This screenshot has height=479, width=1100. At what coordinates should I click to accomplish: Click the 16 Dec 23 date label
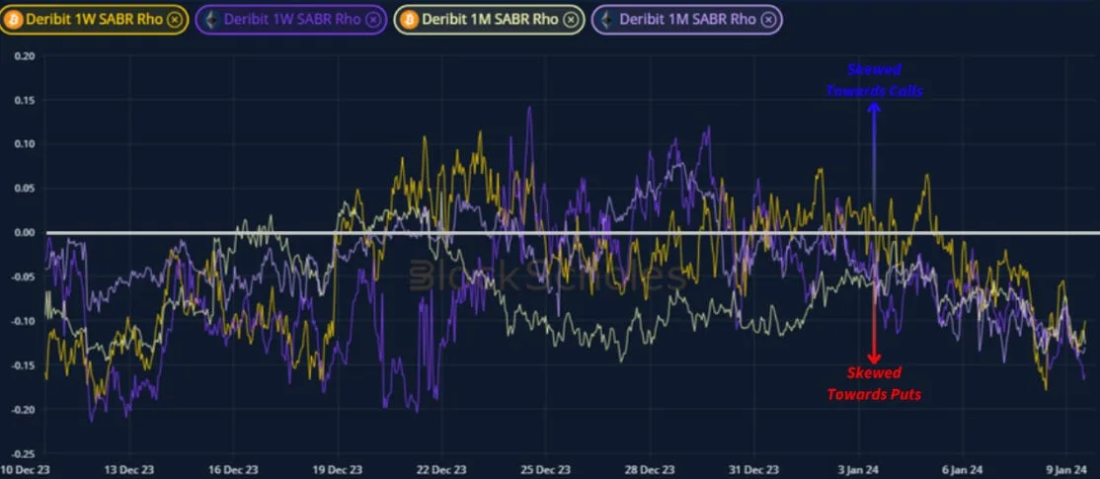pyautogui.click(x=235, y=469)
